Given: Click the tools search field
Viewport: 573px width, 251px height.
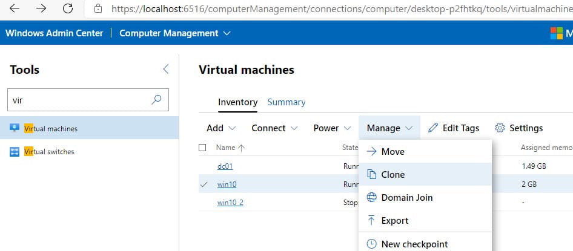Looking at the screenshot, I should click(88, 100).
